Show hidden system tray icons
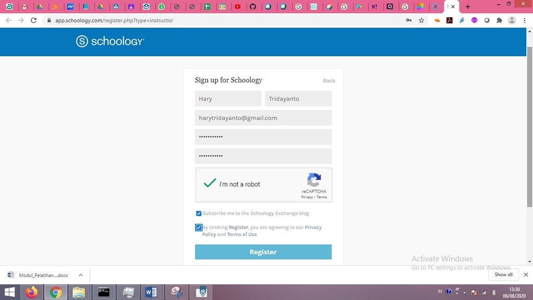Screen dimensions: 533x300 pyautogui.click(x=464, y=293)
